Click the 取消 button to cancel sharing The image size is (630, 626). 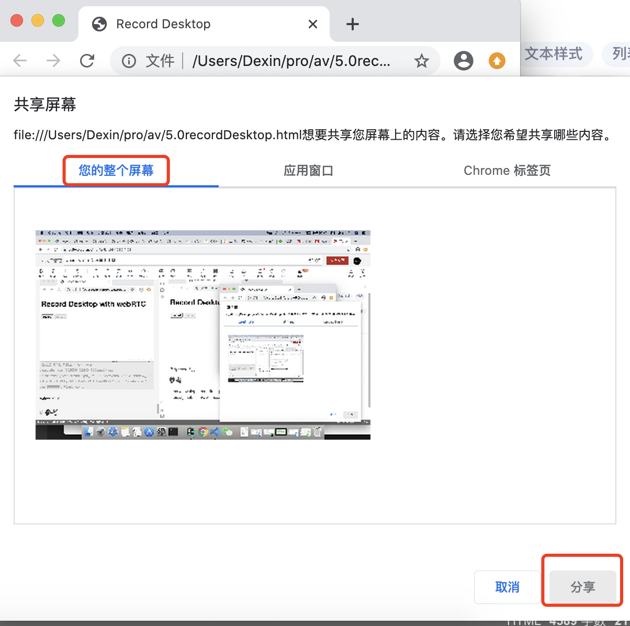[x=507, y=587]
